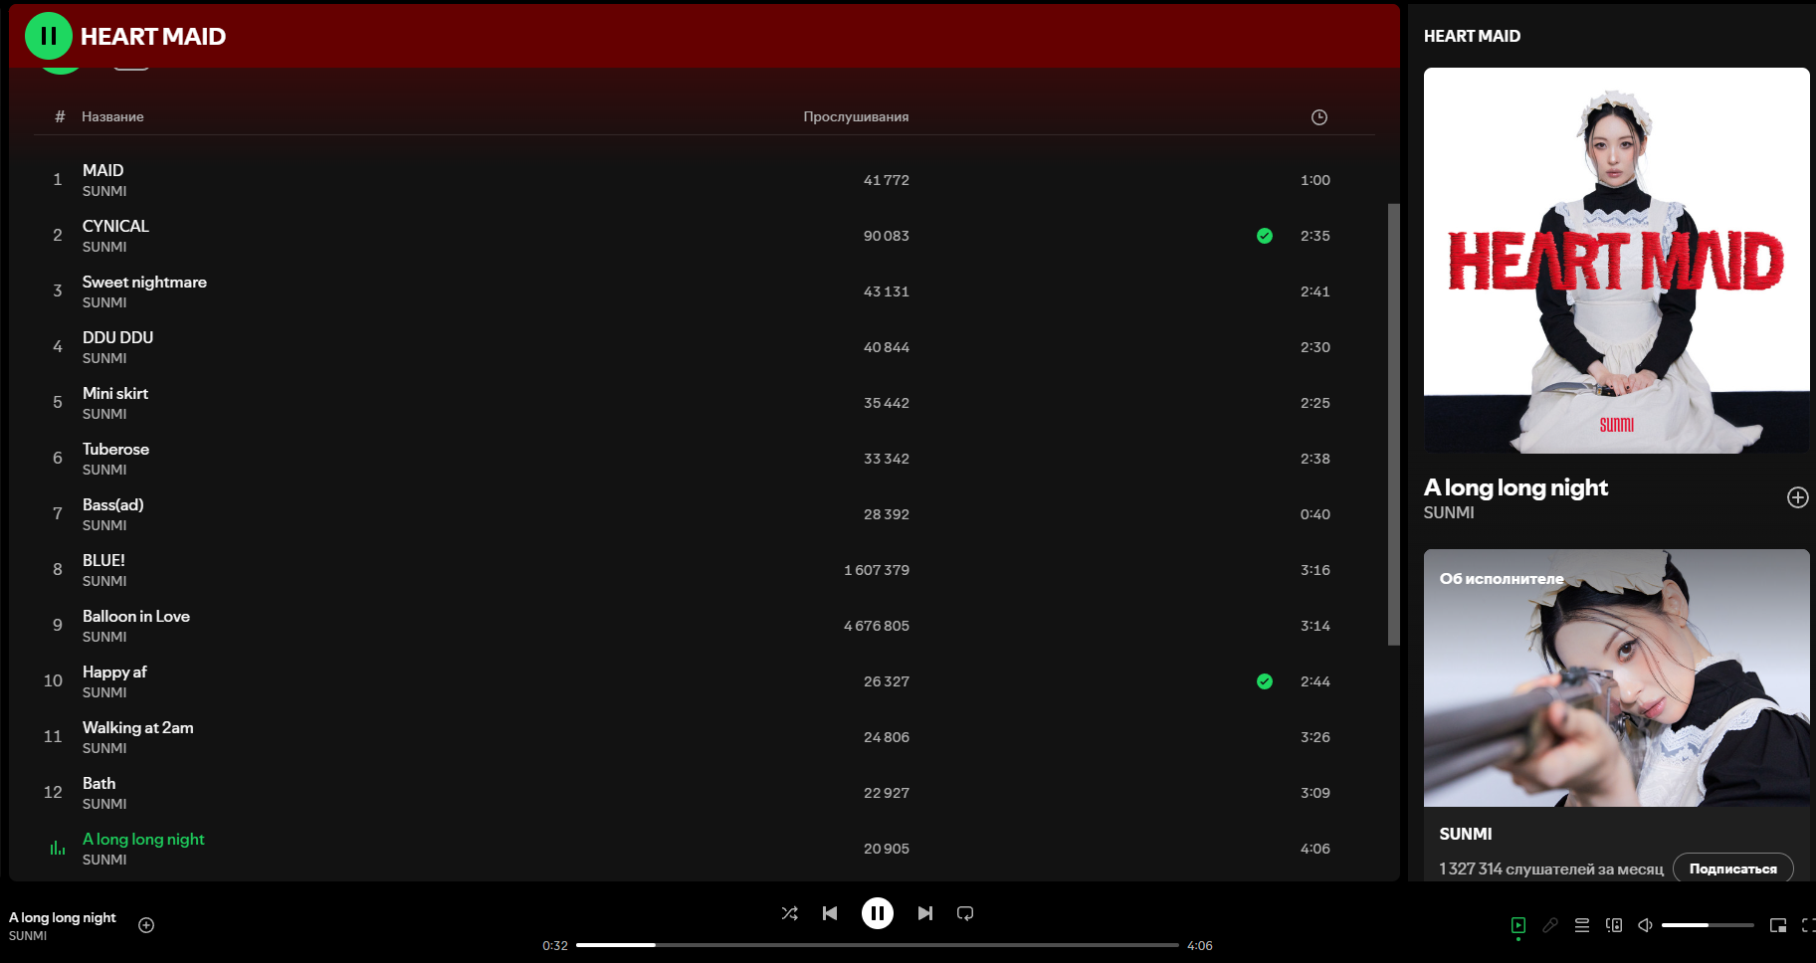Skip forward to the next track
The width and height of the screenshot is (1816, 963).
click(924, 913)
